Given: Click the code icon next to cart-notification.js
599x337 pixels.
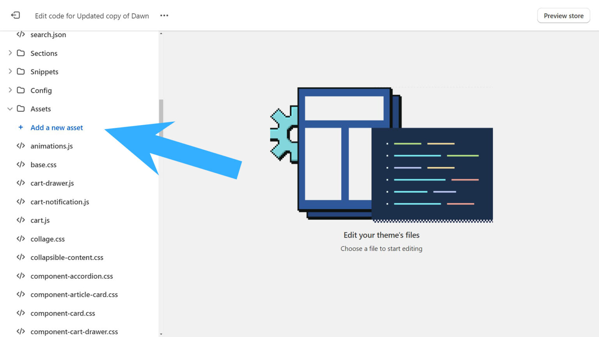Looking at the screenshot, I should point(21,202).
